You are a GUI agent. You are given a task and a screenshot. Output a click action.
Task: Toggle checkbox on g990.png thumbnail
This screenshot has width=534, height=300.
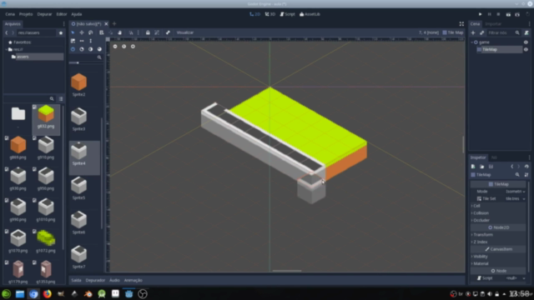click(7, 200)
